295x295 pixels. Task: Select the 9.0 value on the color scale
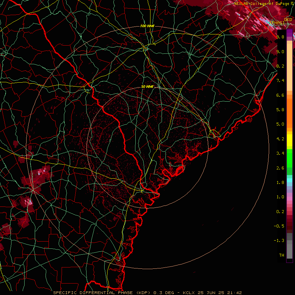click(280, 51)
